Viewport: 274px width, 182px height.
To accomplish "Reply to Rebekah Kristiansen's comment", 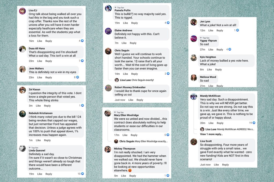I will [x=47, y=140].
